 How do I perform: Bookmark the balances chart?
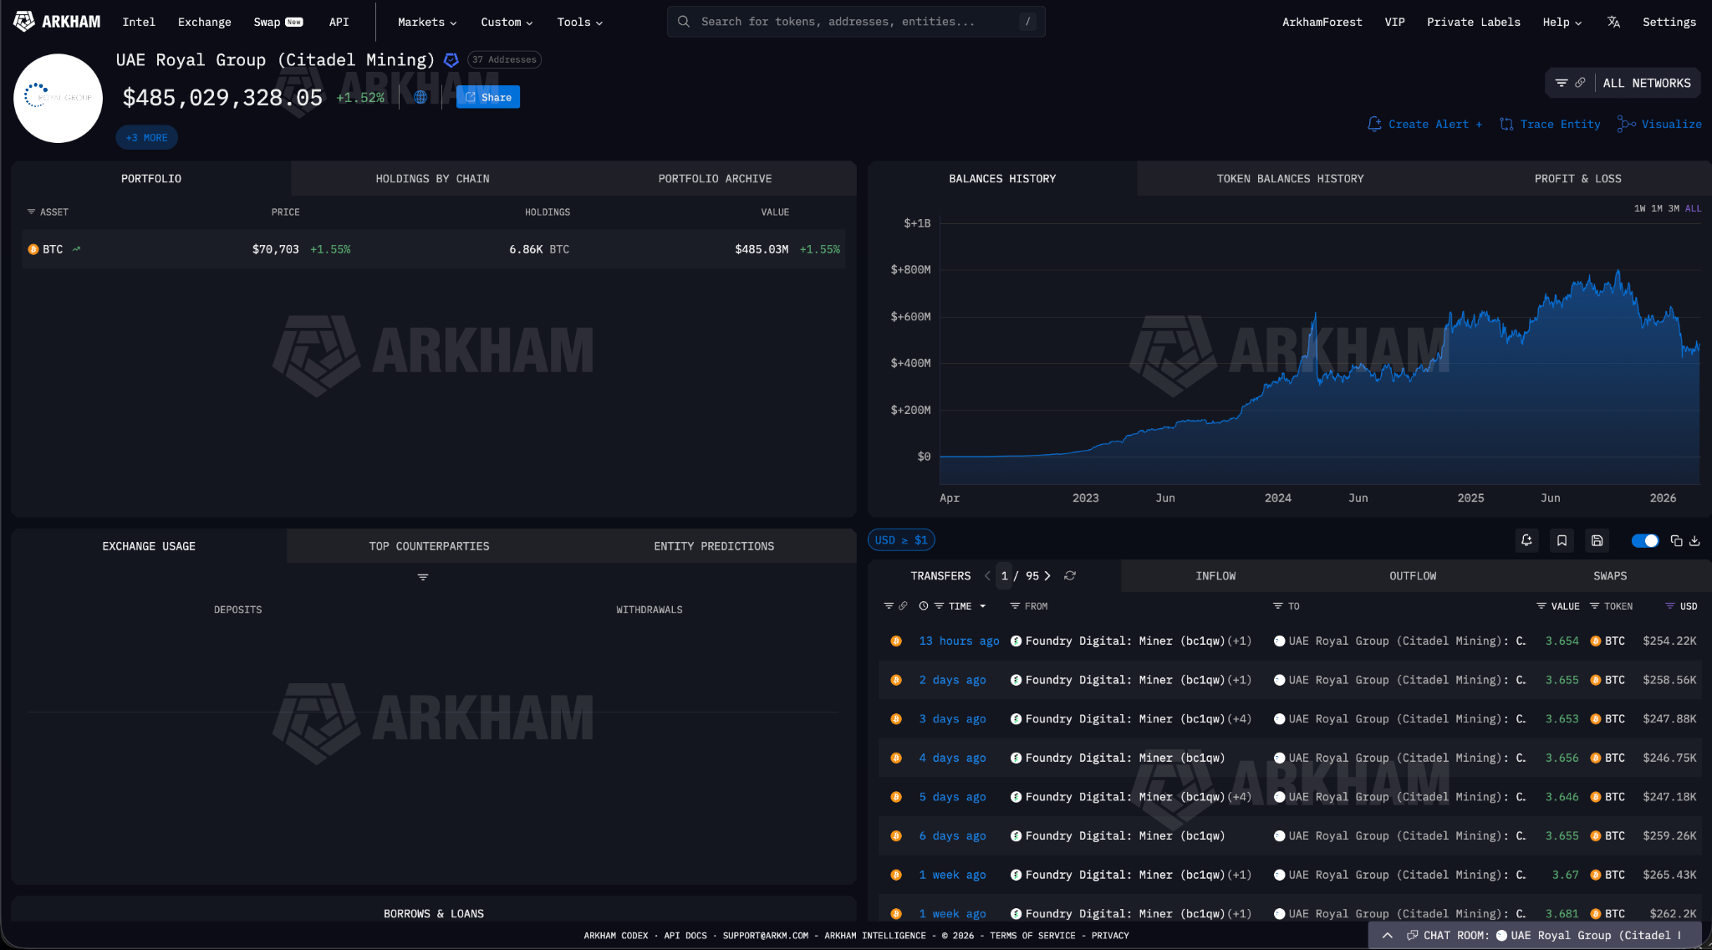1562,541
